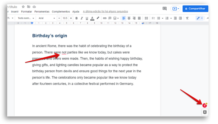Open the last edit history link

(106, 11)
